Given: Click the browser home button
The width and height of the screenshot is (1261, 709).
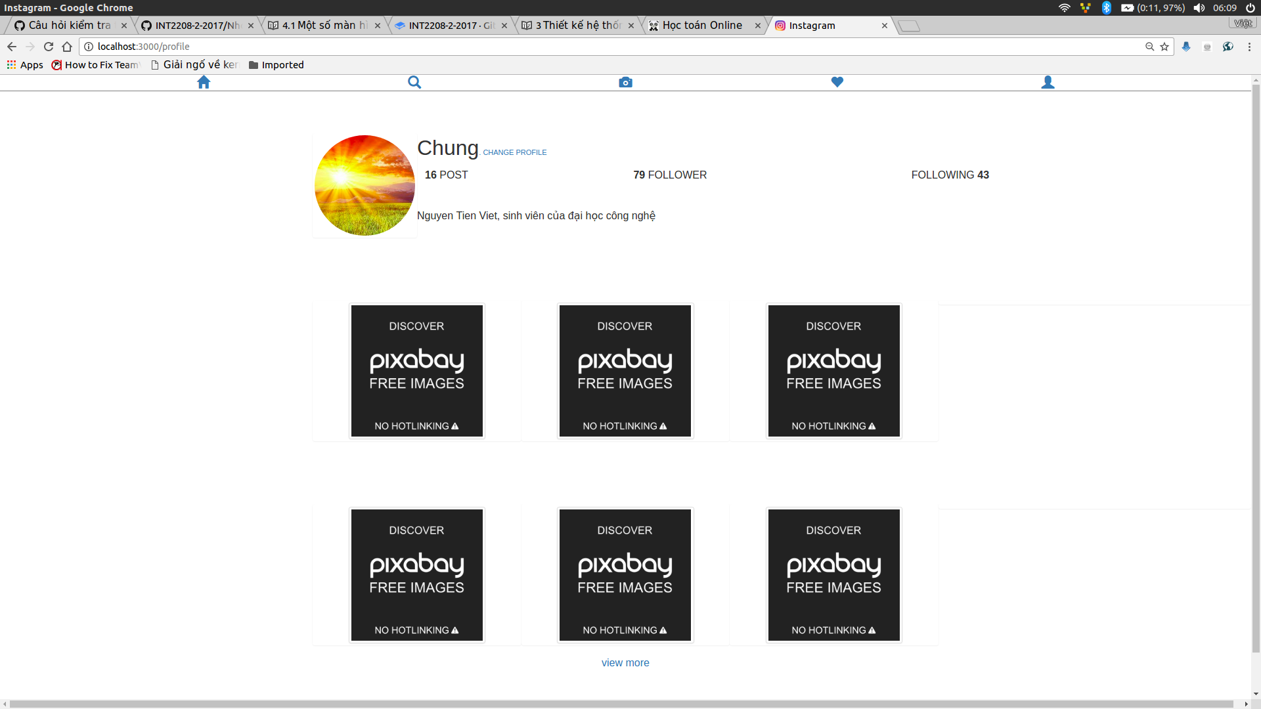Looking at the screenshot, I should (x=67, y=47).
